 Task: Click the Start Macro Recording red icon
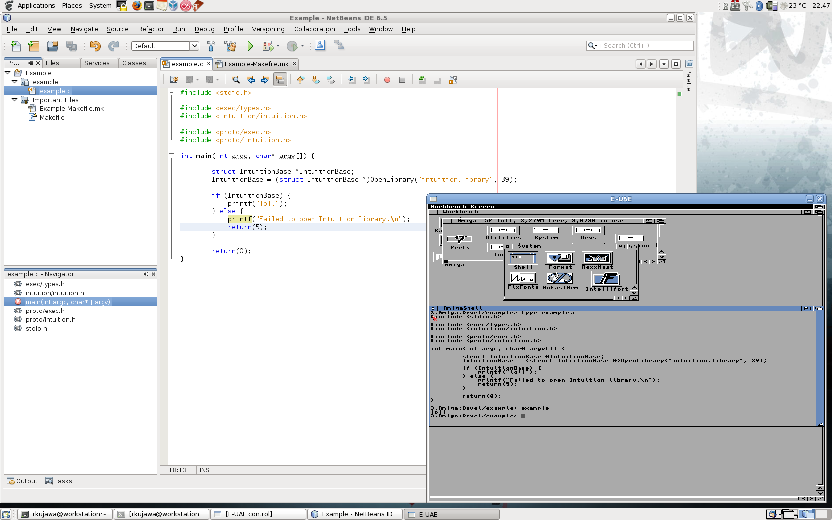[387, 80]
